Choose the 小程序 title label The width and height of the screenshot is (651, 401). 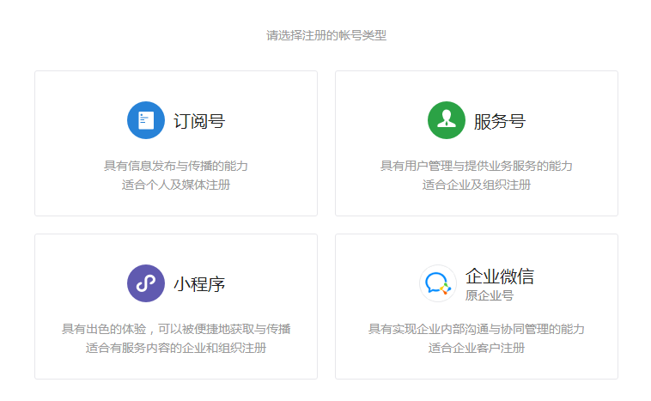[199, 284]
